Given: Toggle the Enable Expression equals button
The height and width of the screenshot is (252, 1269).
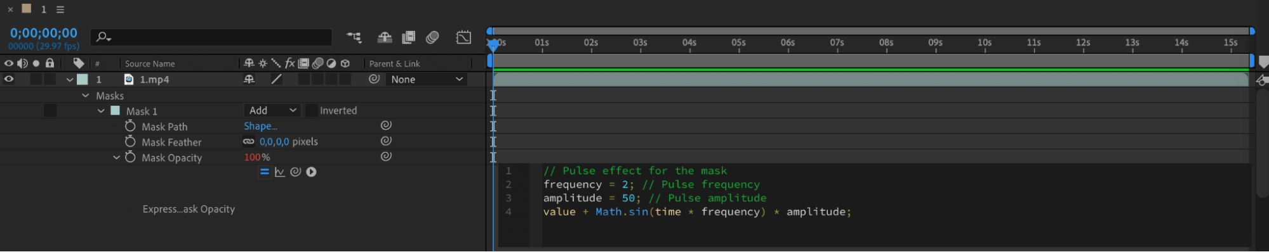Looking at the screenshot, I should (x=265, y=172).
